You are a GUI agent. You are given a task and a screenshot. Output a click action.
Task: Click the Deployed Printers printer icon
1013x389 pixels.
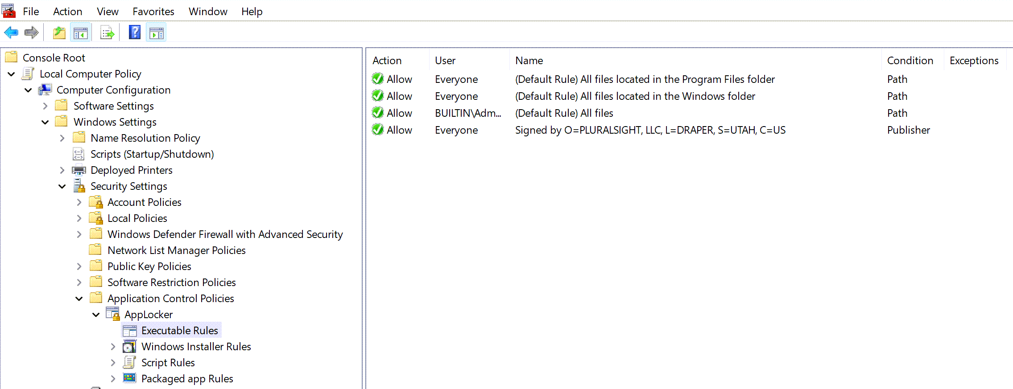point(79,170)
